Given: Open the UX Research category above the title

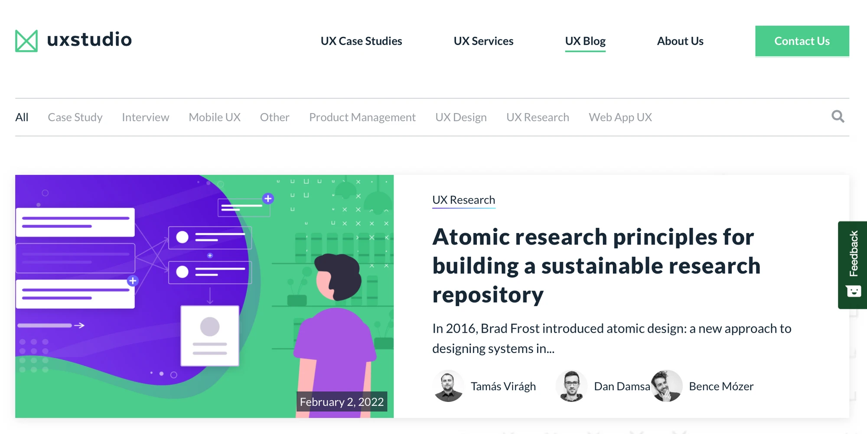Looking at the screenshot, I should click(x=463, y=200).
